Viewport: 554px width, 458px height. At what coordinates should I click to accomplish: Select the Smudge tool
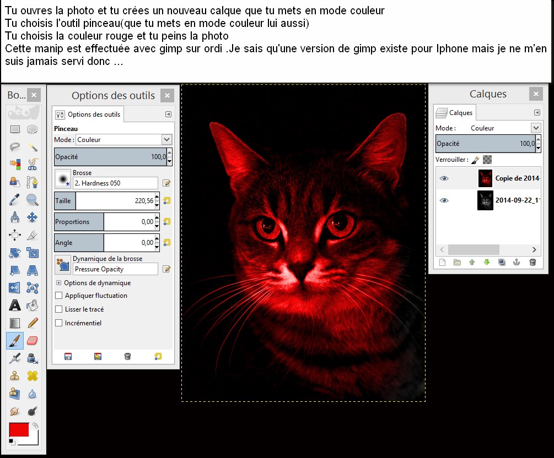[15, 411]
